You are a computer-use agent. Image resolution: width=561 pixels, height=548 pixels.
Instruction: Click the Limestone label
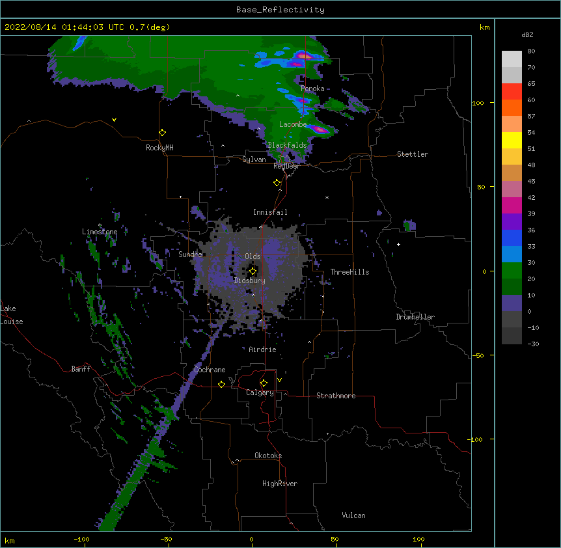point(100,232)
